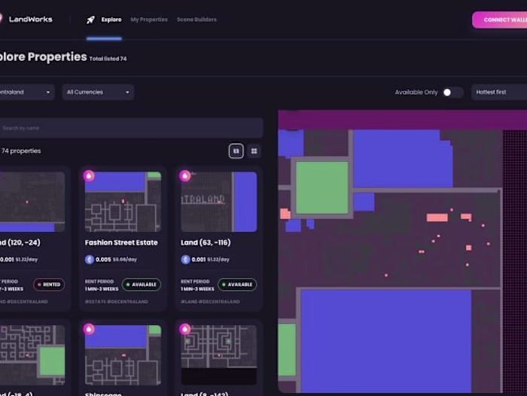Open the Scene Builders tab
Viewport: 527px width, 396px height.
tap(196, 20)
